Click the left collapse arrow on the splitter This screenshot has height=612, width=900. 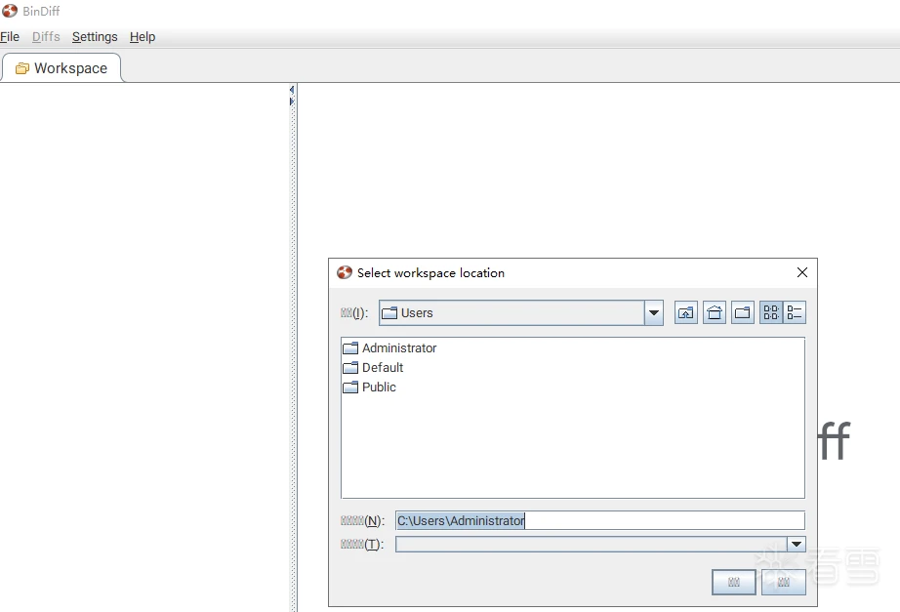pos(292,90)
